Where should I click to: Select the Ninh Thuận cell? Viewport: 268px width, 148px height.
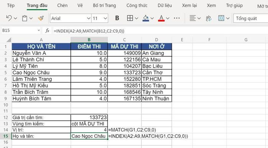pyautogui.click(x=157, y=99)
